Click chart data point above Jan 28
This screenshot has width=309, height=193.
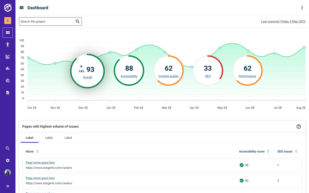pyautogui.click(x=110, y=52)
